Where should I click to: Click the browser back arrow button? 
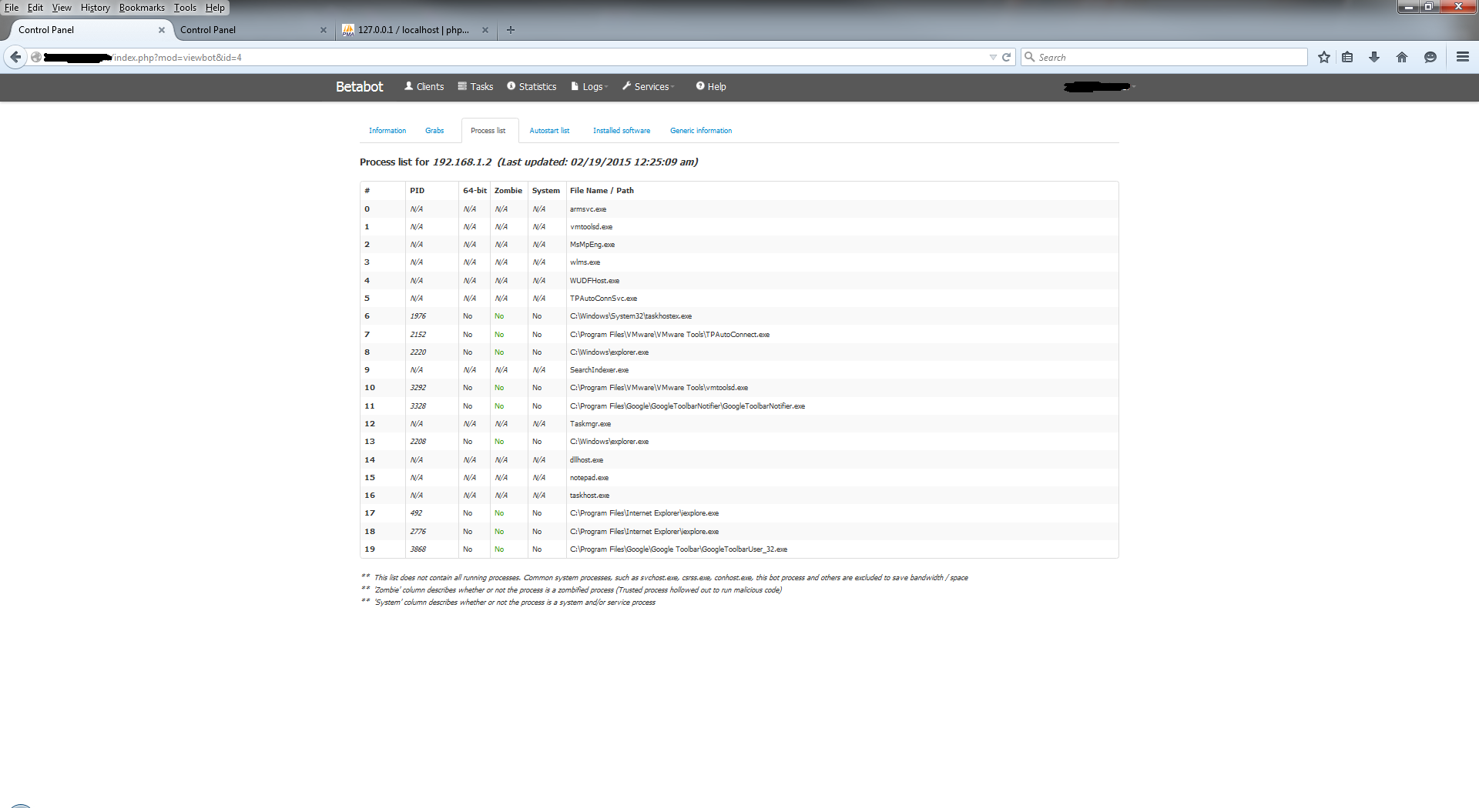point(15,57)
